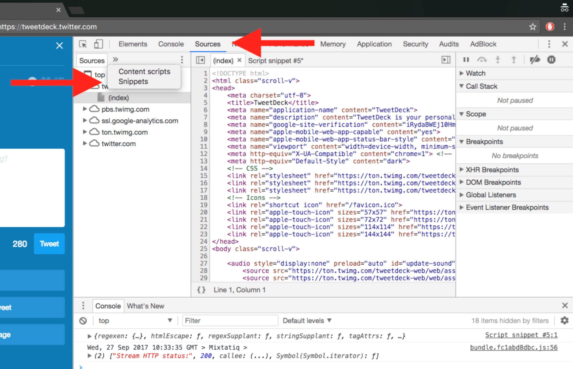Clear console with the ban icon
The width and height of the screenshot is (573, 369).
(83, 321)
